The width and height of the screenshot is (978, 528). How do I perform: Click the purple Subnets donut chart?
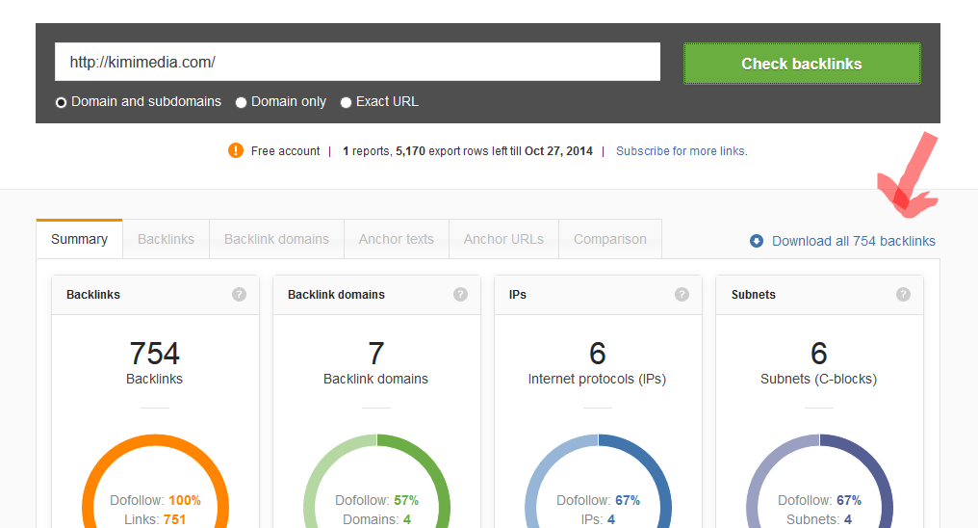pyautogui.click(x=819, y=481)
